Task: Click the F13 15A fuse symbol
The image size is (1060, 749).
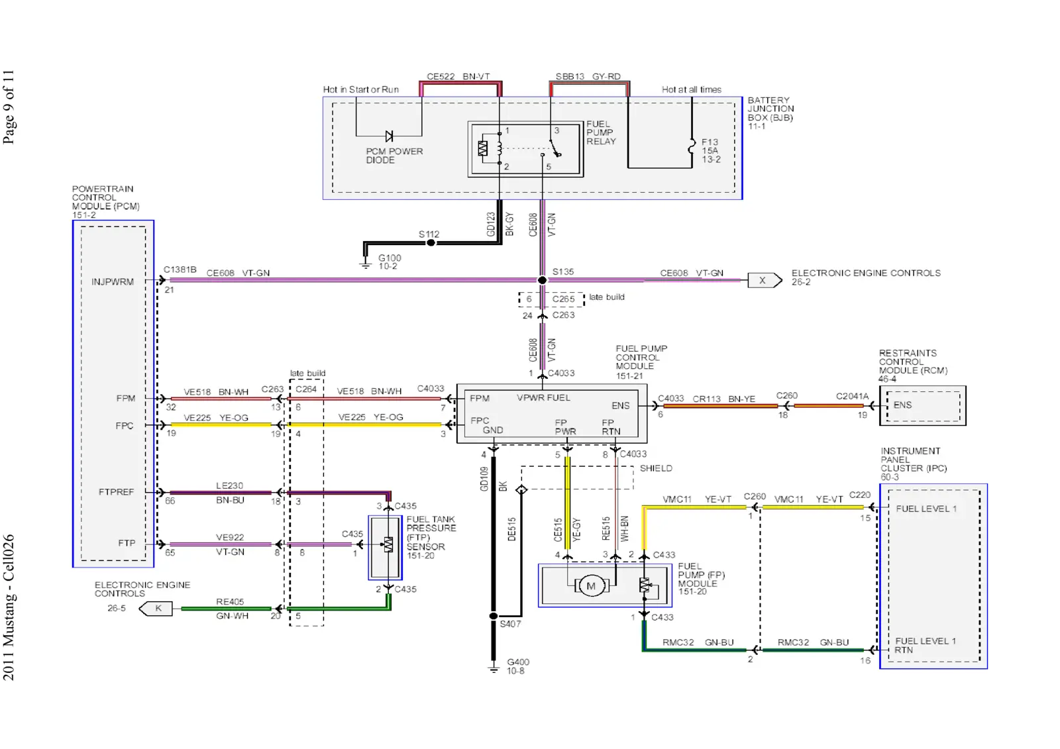Action: (x=692, y=146)
